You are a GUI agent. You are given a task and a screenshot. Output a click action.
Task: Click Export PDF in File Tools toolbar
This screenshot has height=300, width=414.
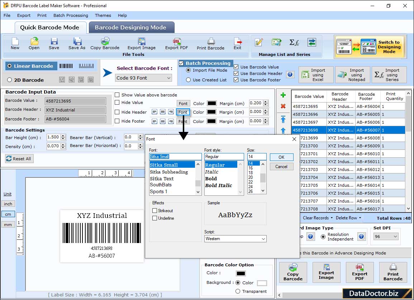176,44
